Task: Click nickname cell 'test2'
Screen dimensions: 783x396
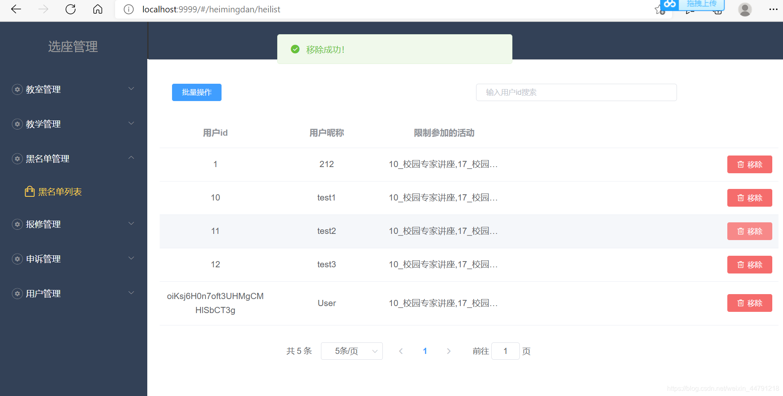Action: tap(327, 231)
